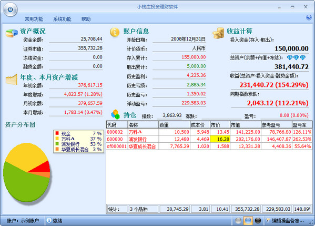The height and width of the screenshot is (226, 315).
Task: Click the 万科A name cell
Action: click(143, 132)
